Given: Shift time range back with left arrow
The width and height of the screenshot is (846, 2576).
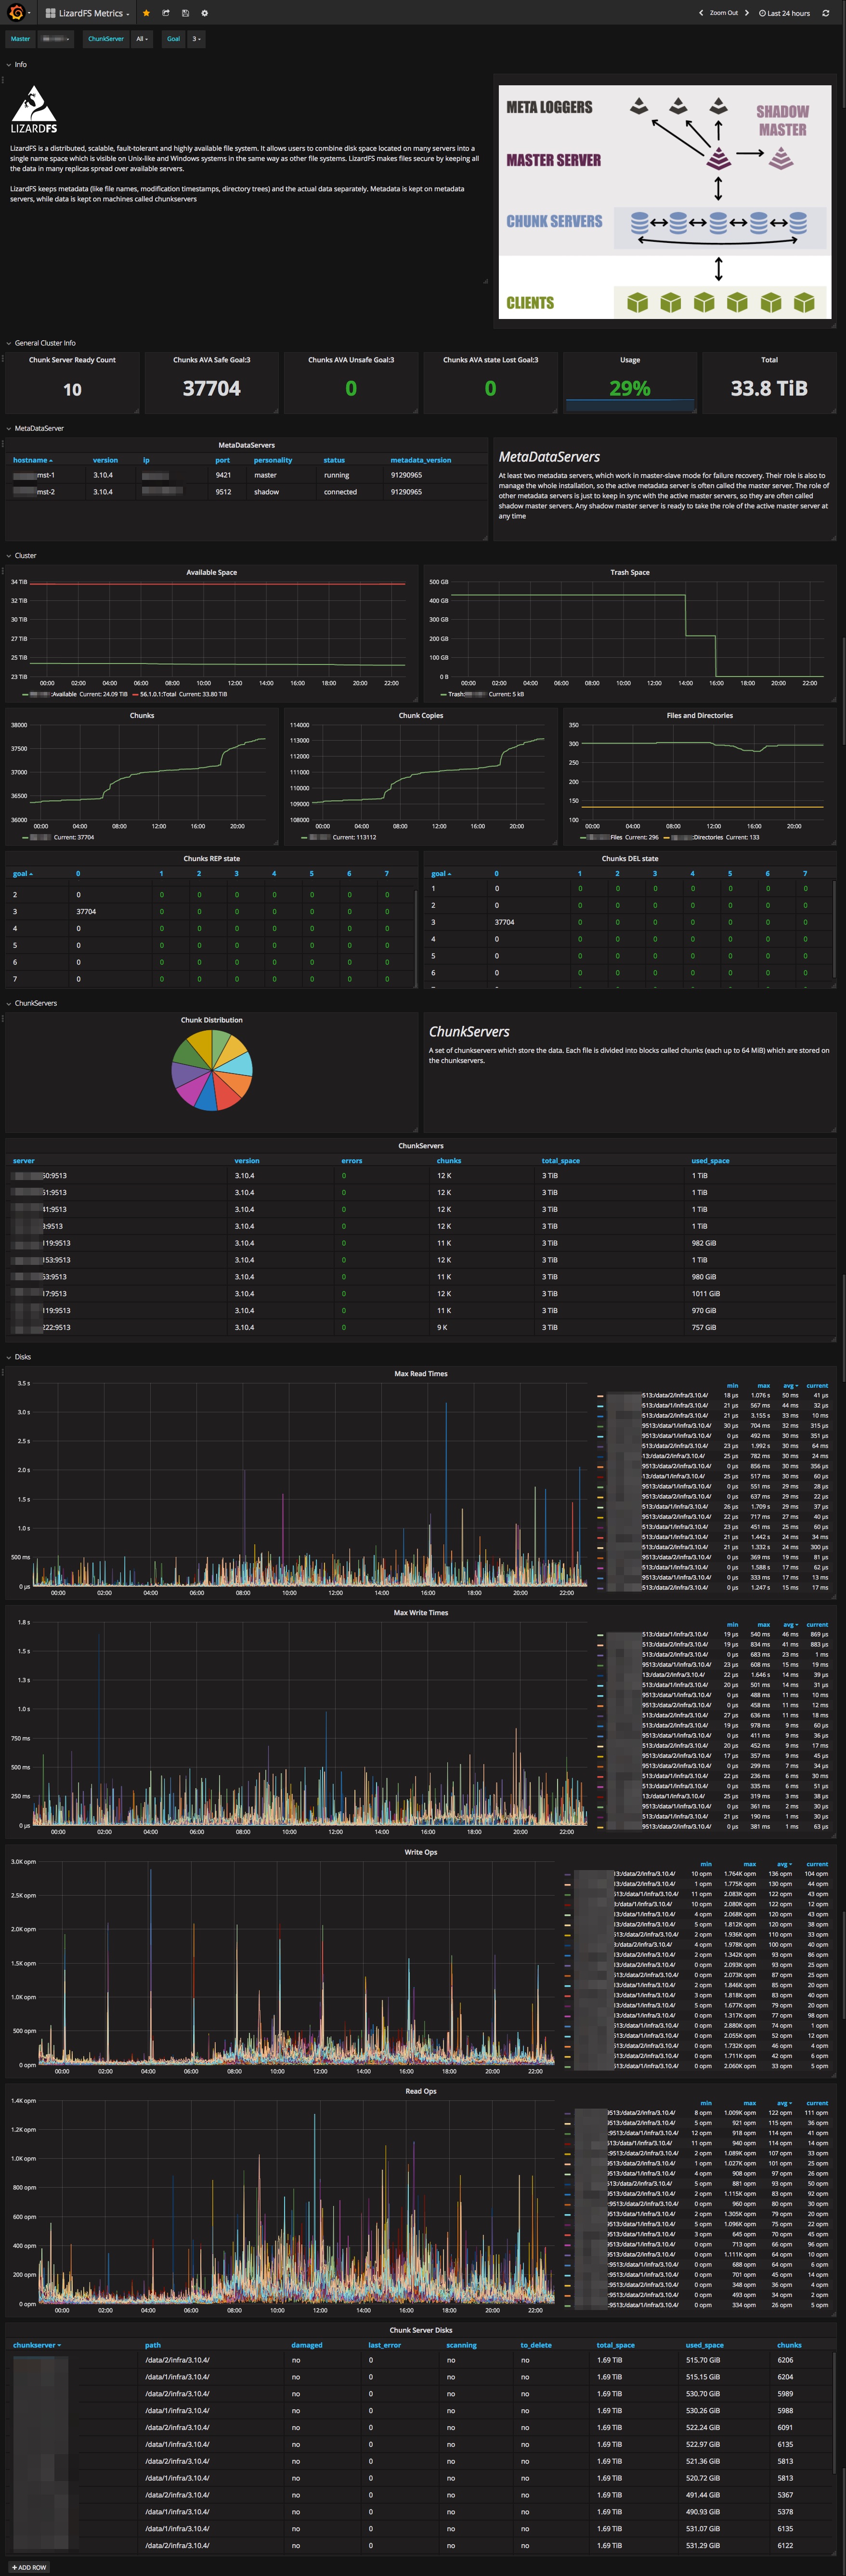Looking at the screenshot, I should [700, 13].
